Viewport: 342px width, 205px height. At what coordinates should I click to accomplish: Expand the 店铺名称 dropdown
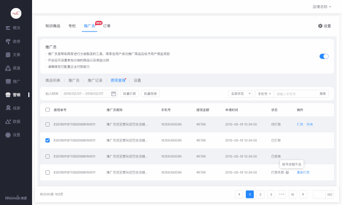pos(322,7)
